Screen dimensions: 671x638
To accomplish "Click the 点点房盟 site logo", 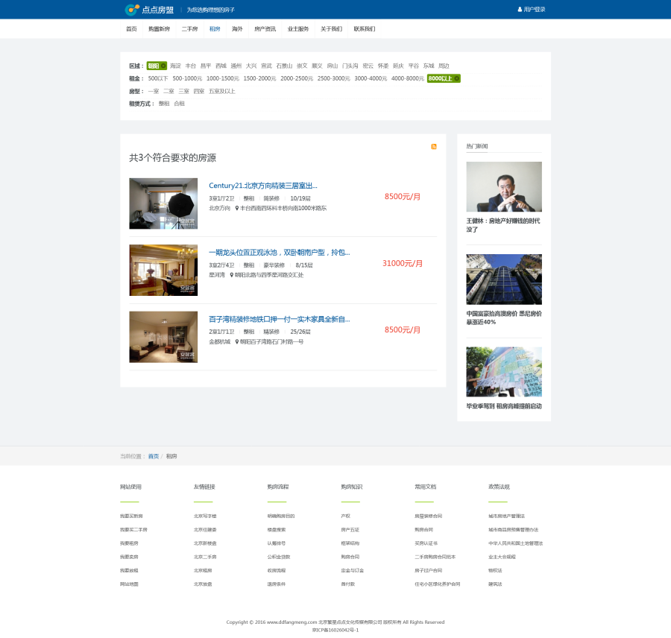I will [x=149, y=10].
